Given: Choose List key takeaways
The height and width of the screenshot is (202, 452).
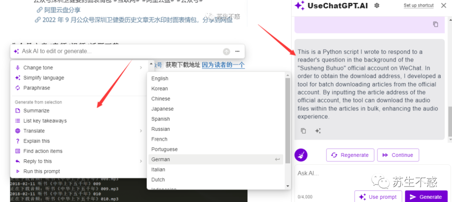Looking at the screenshot, I should [x=79, y=121].
